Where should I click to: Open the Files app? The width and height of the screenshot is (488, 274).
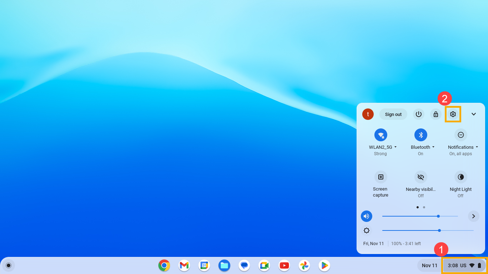[224, 265]
